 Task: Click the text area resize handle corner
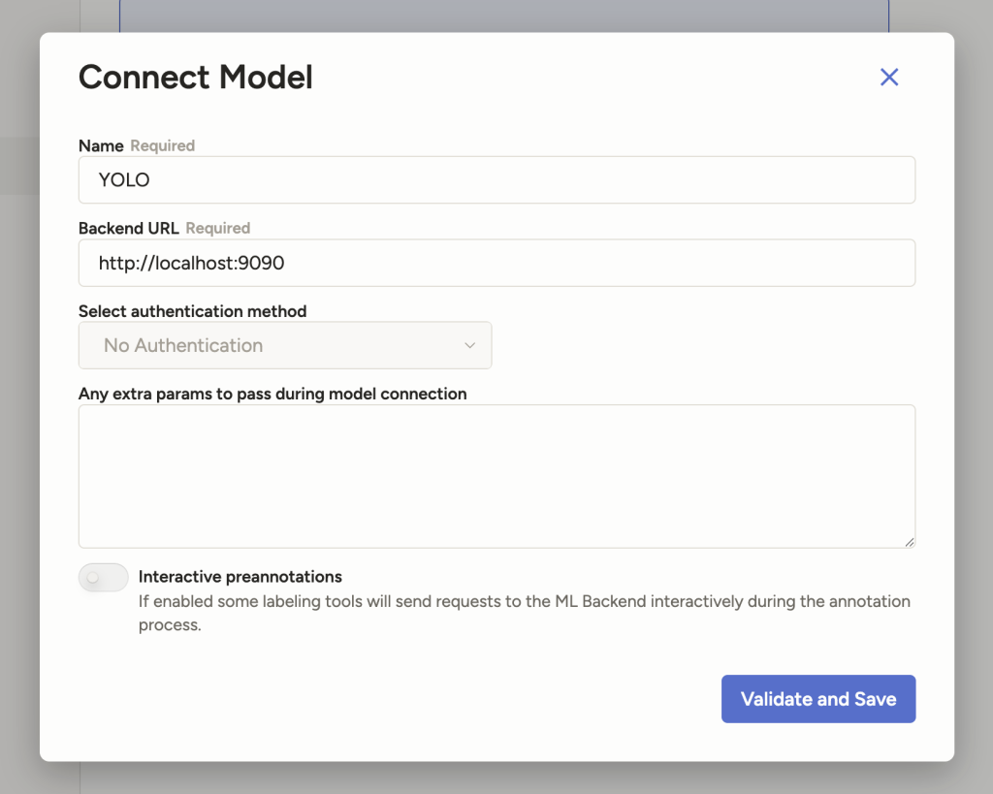click(910, 542)
